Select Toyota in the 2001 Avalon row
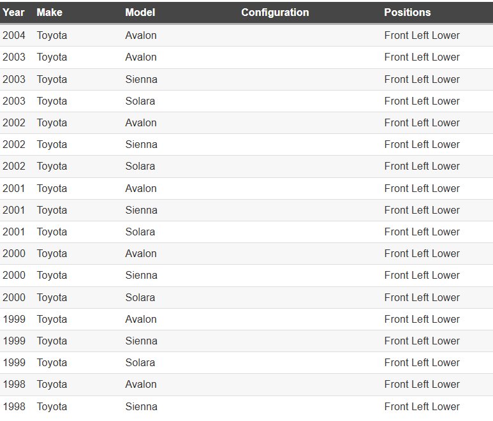This screenshot has width=493, height=421. tap(52, 188)
